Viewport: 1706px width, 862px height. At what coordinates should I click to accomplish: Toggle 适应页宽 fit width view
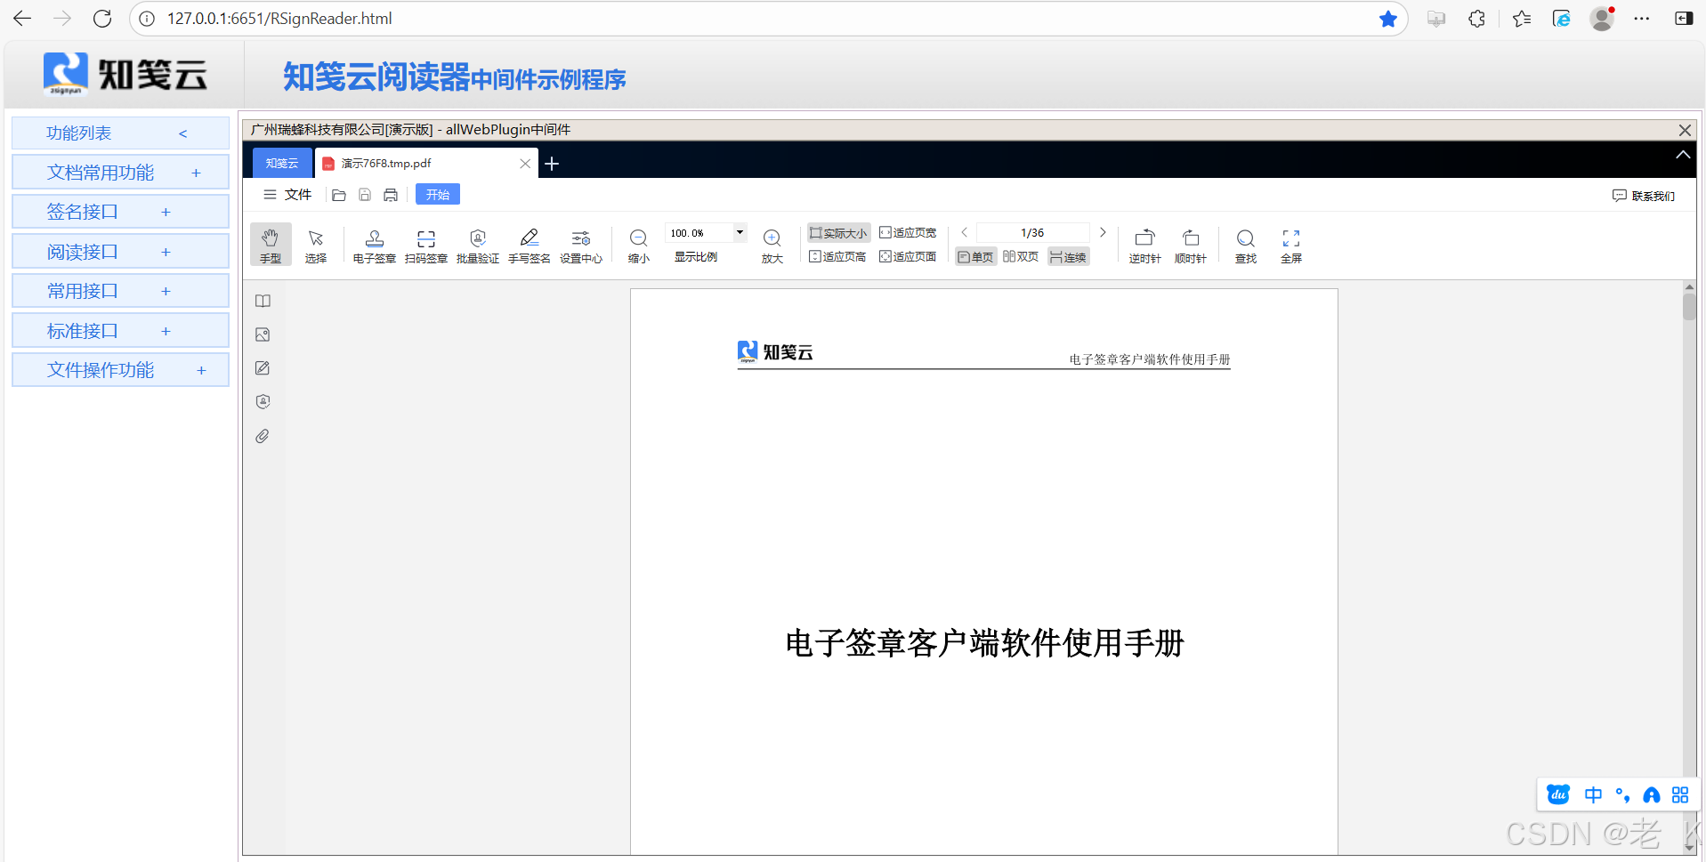pyautogui.click(x=908, y=232)
